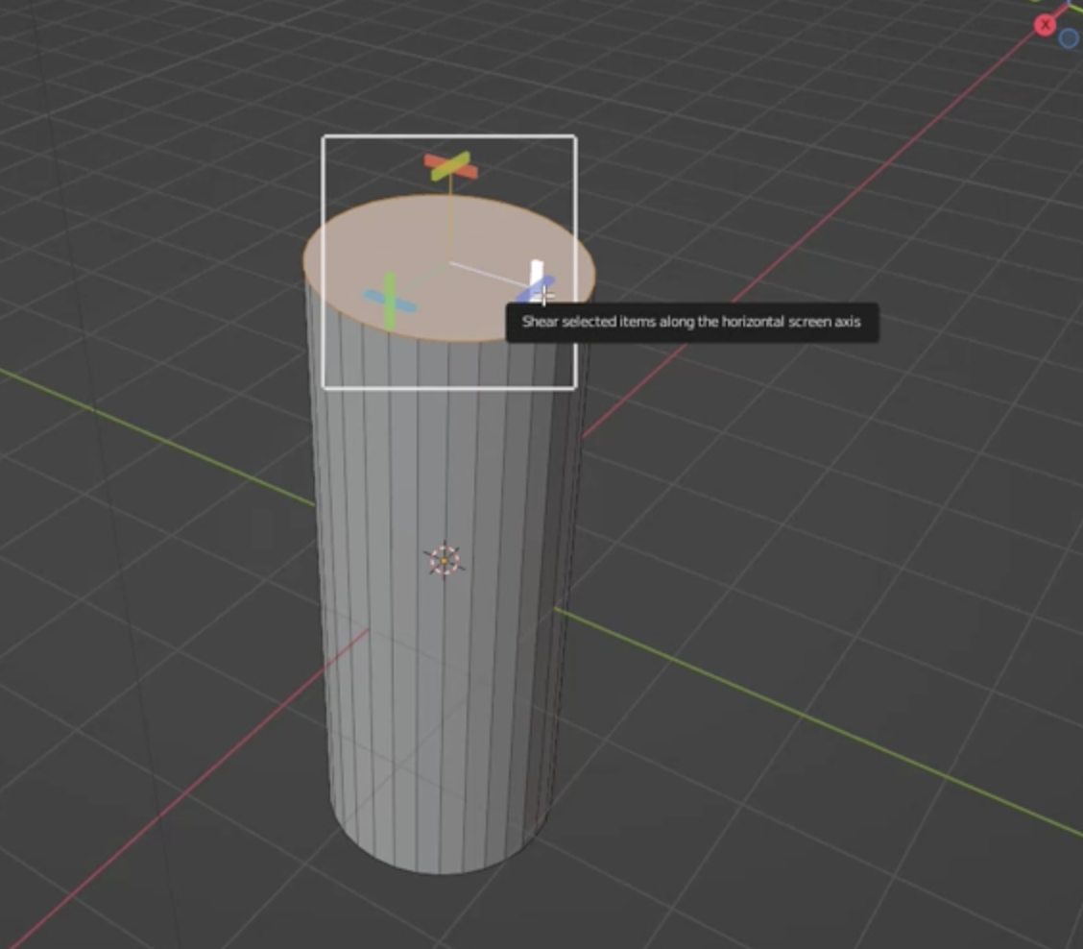Click the 3D cursor on the cylinder body
Image resolution: width=1083 pixels, height=949 pixels.
pyautogui.click(x=445, y=561)
